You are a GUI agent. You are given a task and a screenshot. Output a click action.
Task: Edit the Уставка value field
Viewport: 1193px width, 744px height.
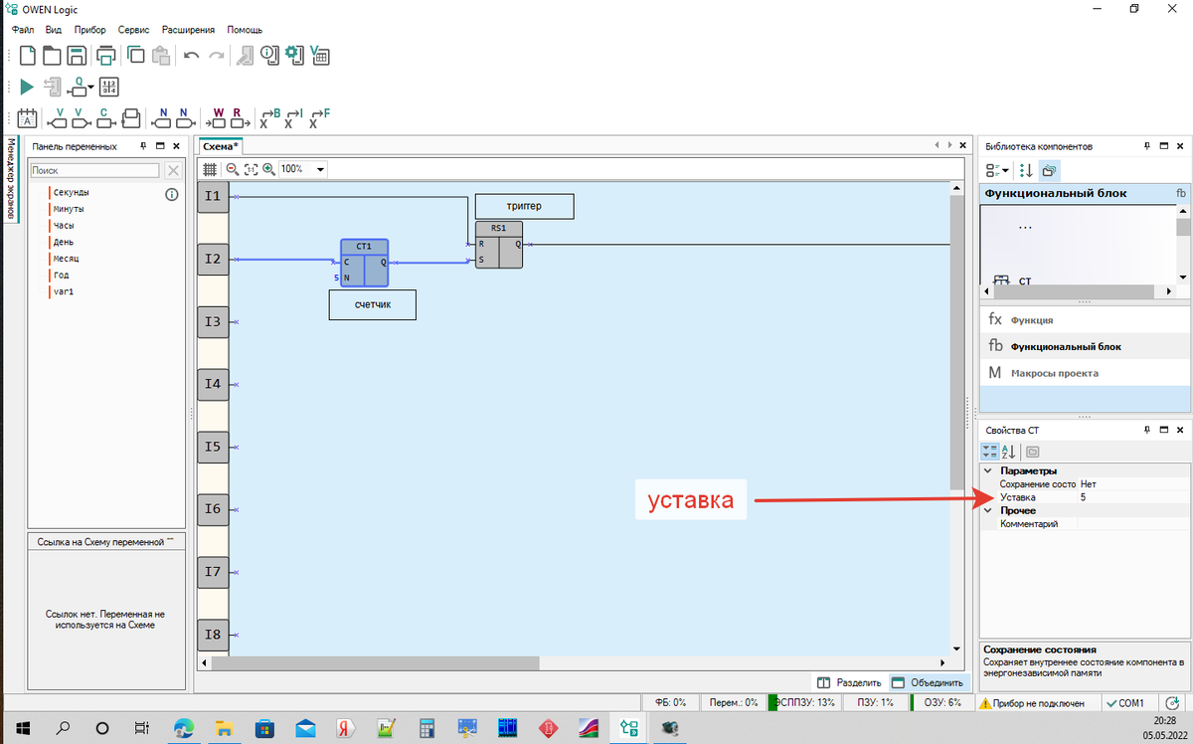[1133, 496]
